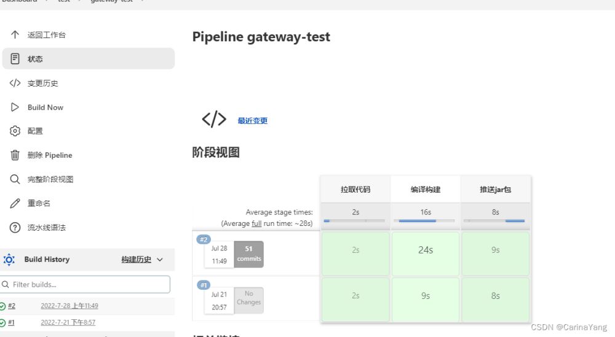
Task: Select 重命名 in the sidebar
Action: 39,203
